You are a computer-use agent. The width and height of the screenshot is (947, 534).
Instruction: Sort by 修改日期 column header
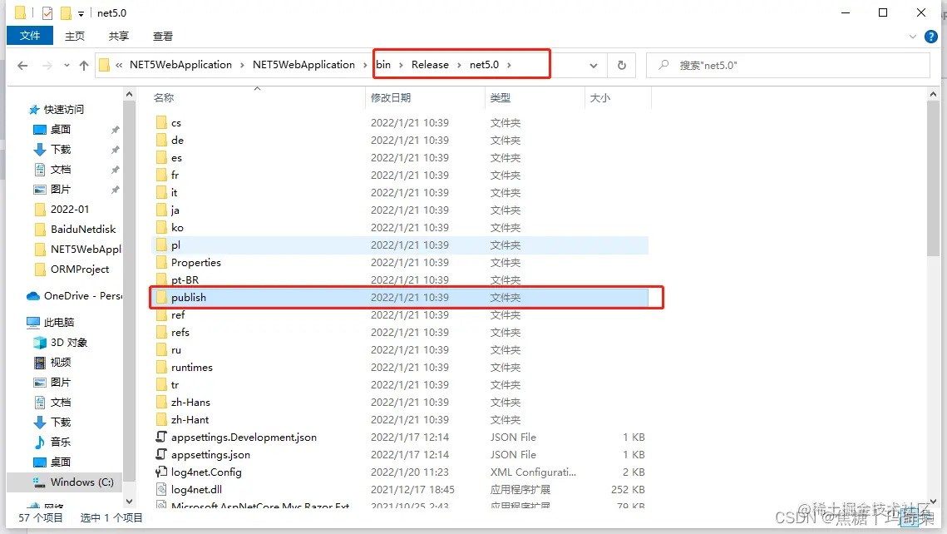tap(390, 97)
